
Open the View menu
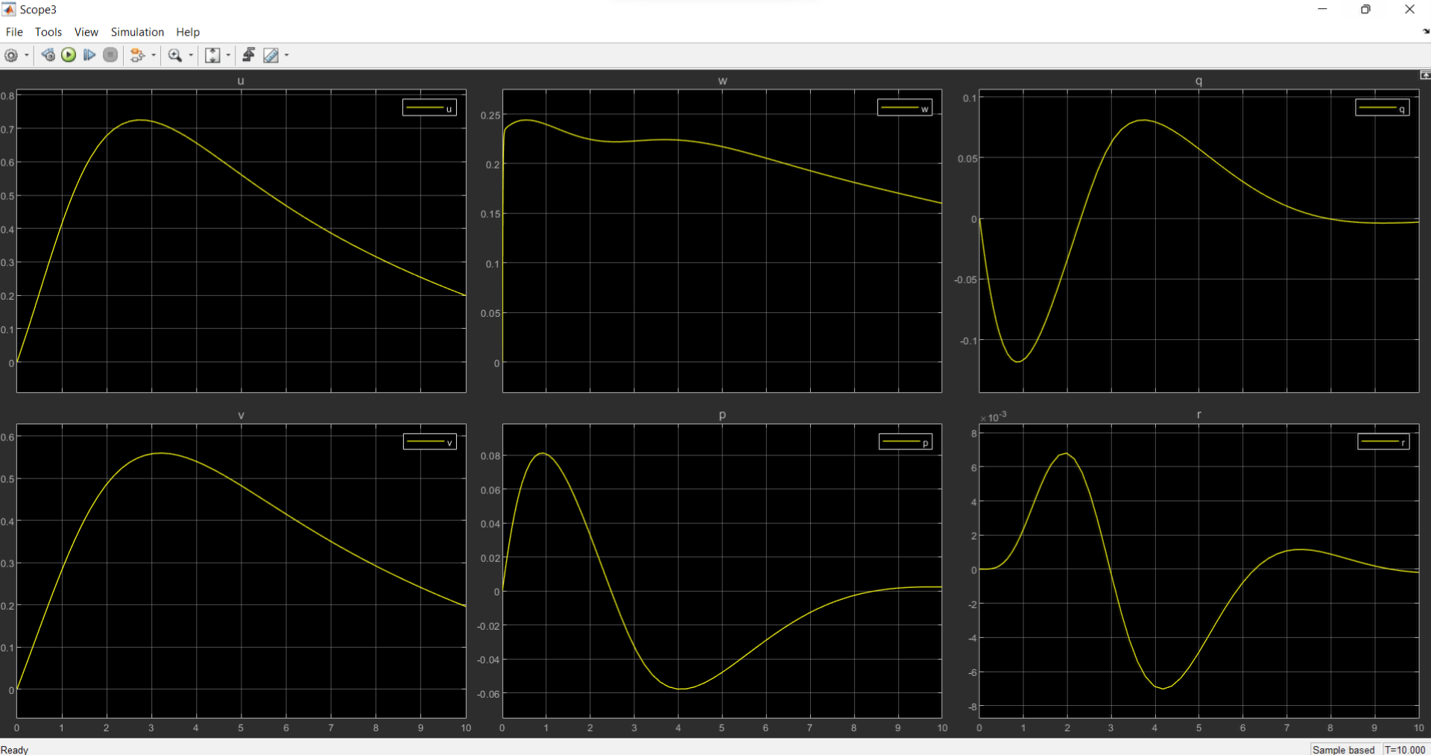86,32
